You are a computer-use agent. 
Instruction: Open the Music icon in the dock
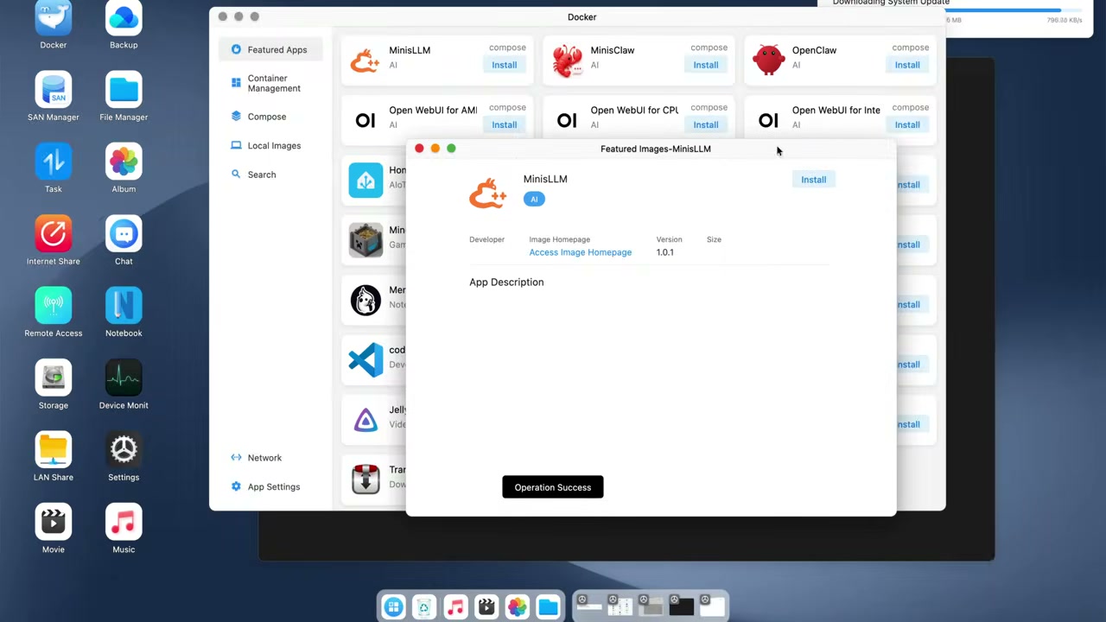click(x=455, y=607)
